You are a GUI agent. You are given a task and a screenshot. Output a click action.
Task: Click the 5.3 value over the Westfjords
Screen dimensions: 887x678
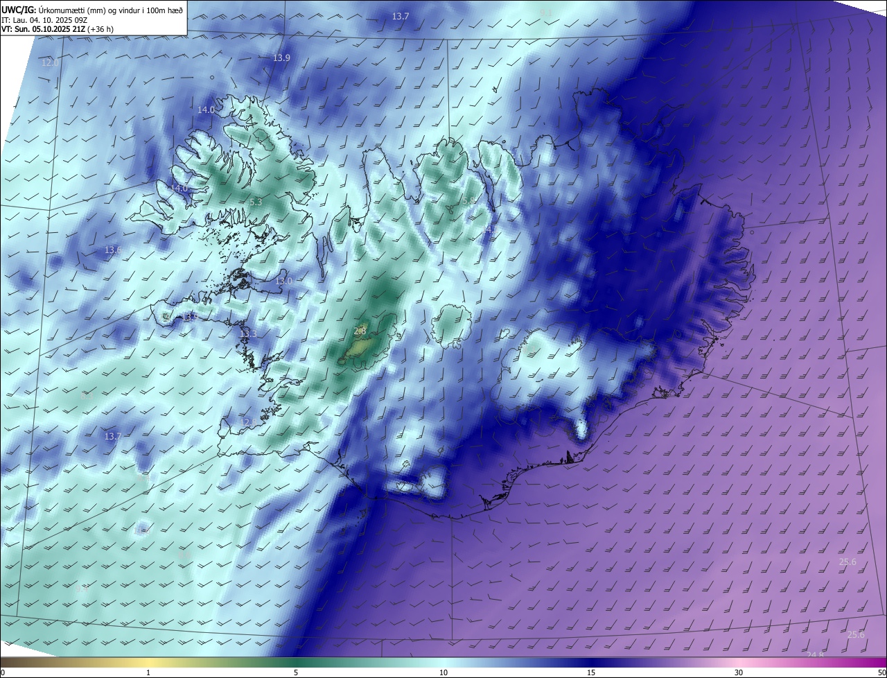point(255,202)
